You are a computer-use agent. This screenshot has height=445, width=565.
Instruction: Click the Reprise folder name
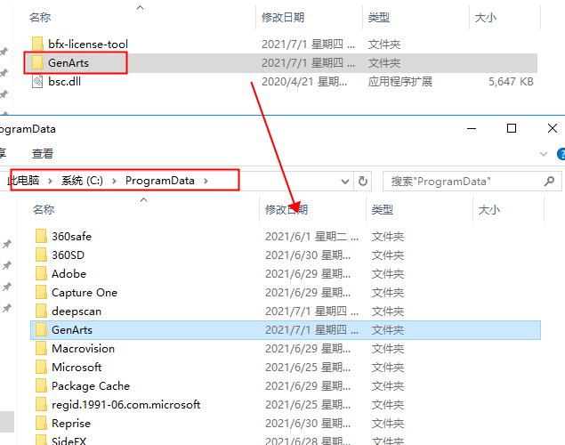(x=71, y=424)
